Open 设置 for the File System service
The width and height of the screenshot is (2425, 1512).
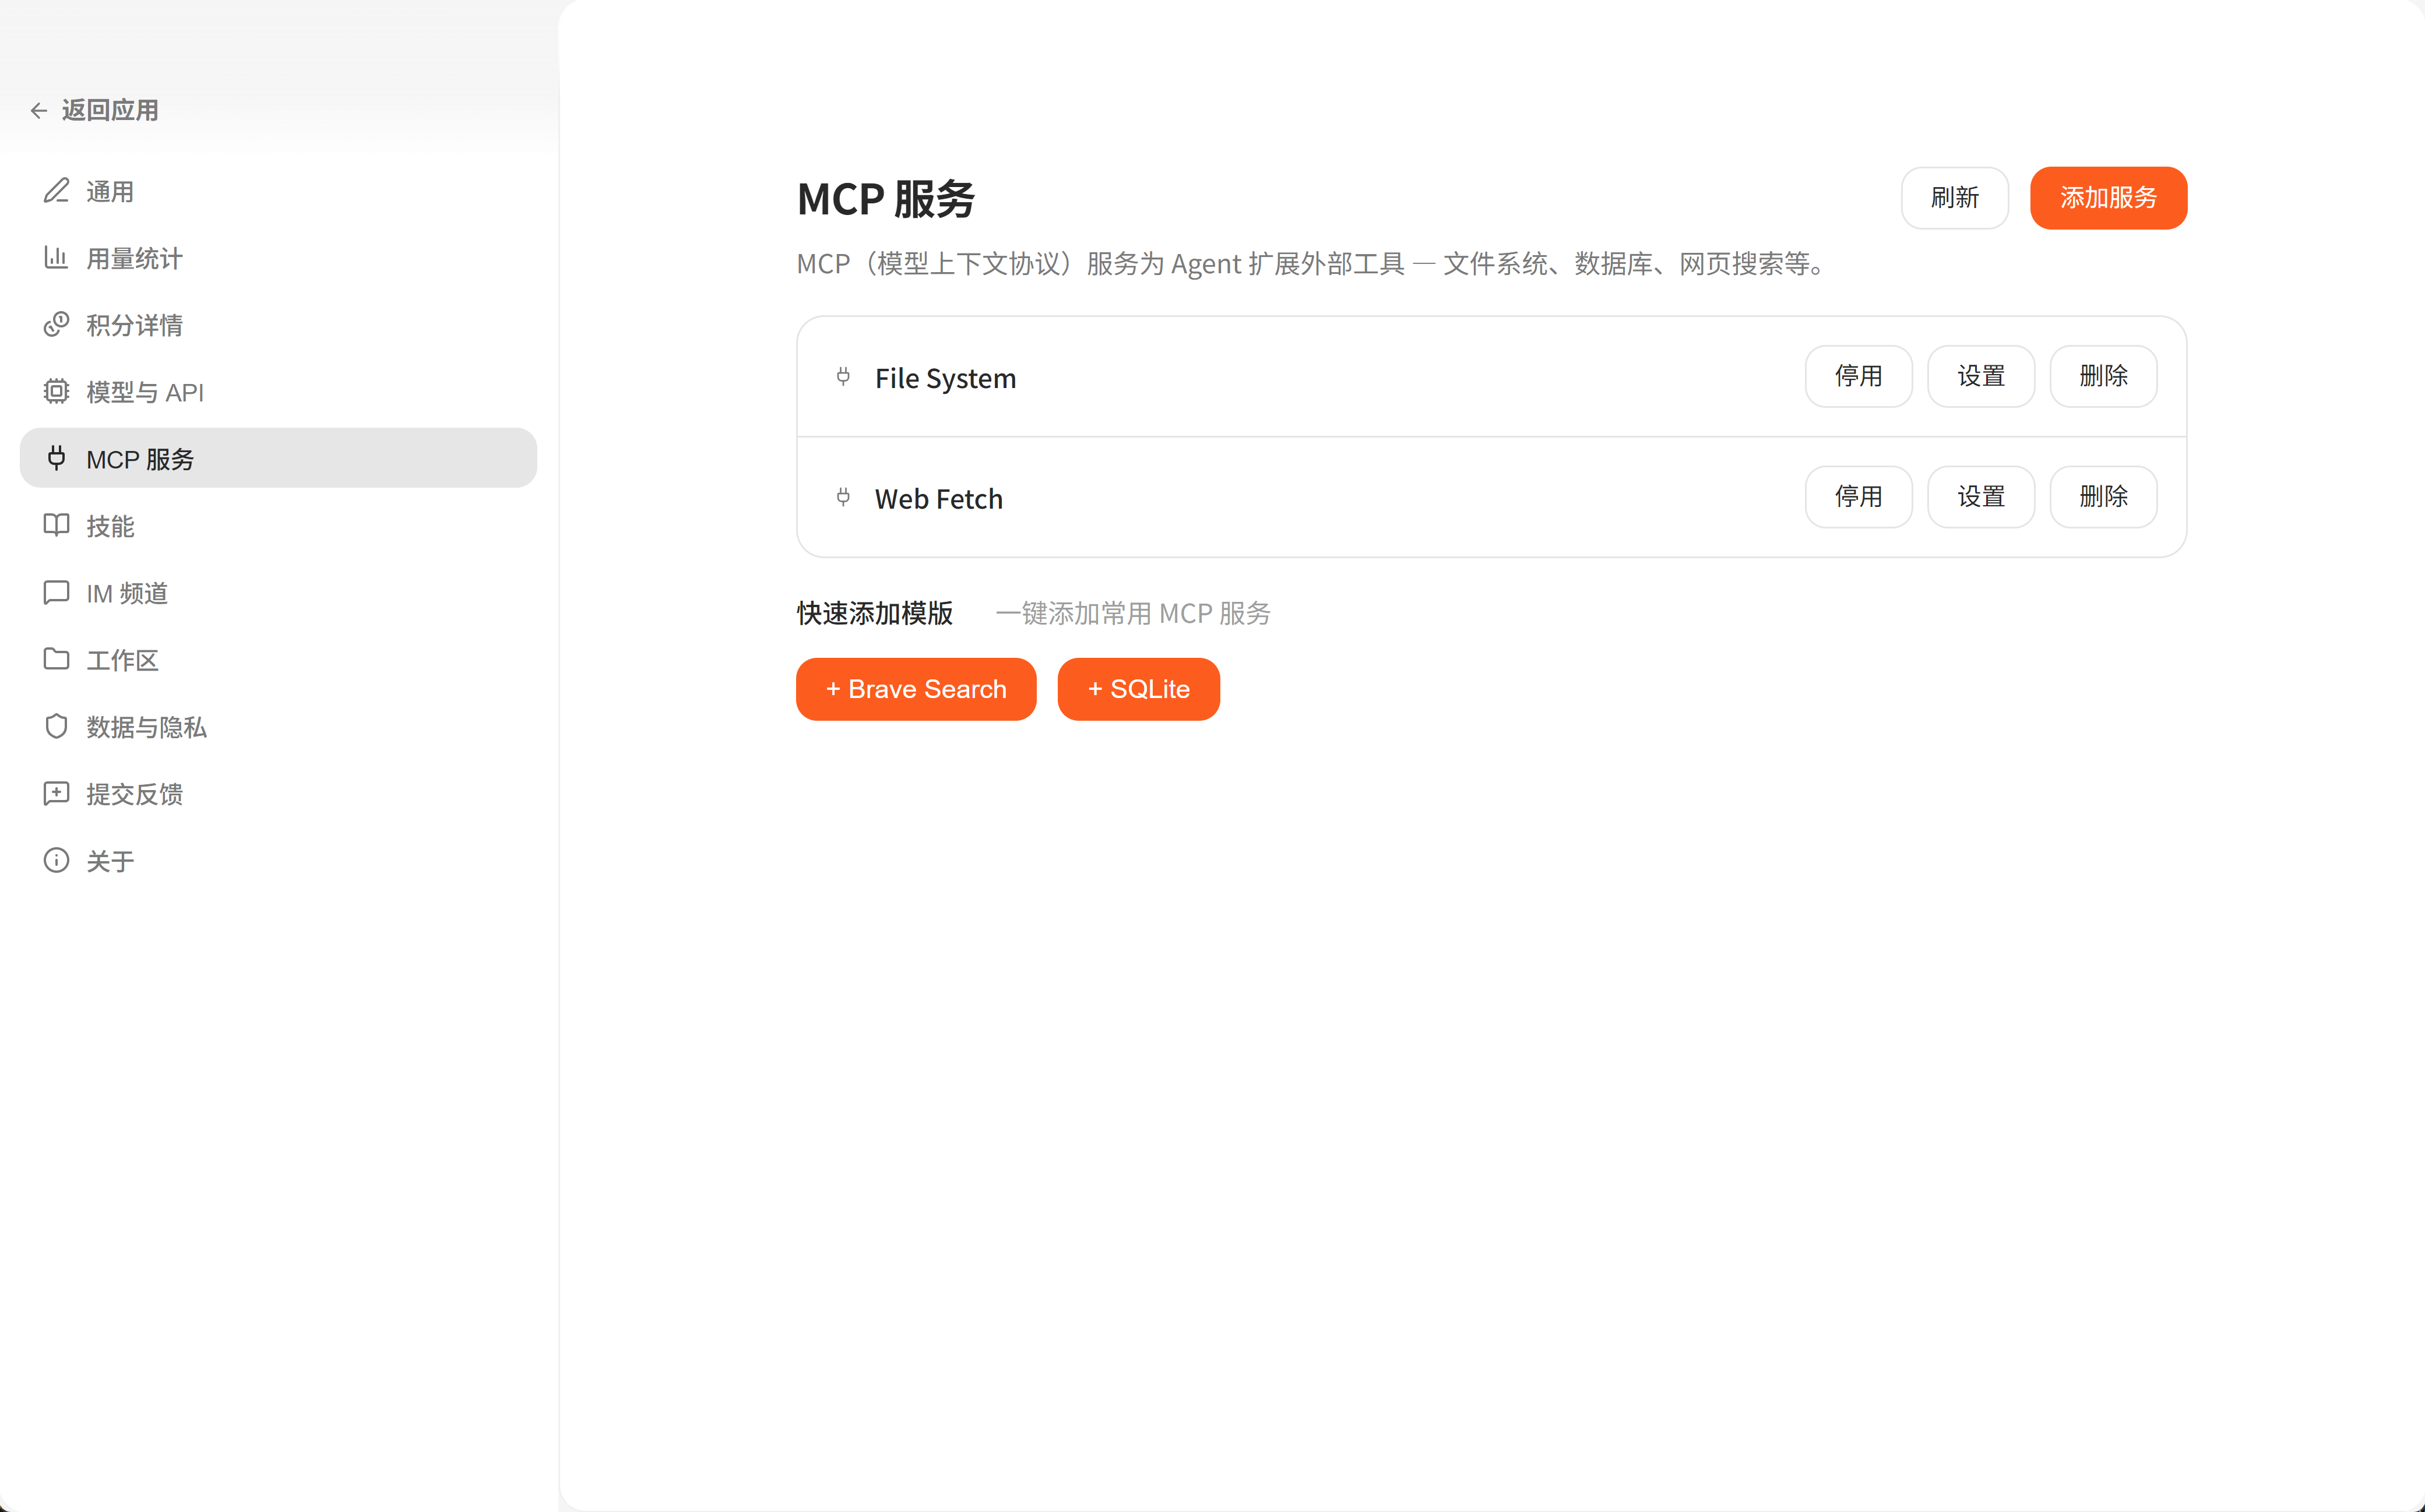coord(1980,376)
